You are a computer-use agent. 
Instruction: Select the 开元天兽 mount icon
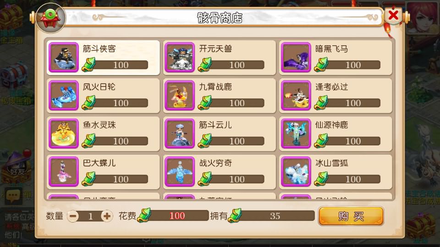pos(180,58)
